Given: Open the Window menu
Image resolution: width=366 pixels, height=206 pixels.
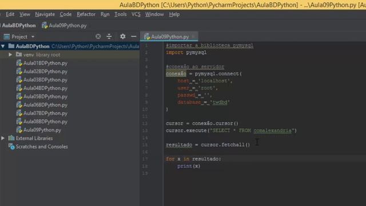Looking at the screenshot, I should [x=154, y=14].
